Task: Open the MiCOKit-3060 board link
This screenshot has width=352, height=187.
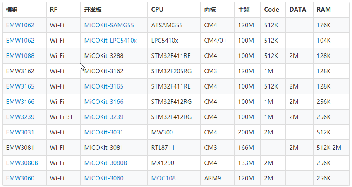Action: (104, 178)
